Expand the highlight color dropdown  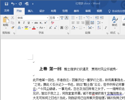click(x=30, y=28)
